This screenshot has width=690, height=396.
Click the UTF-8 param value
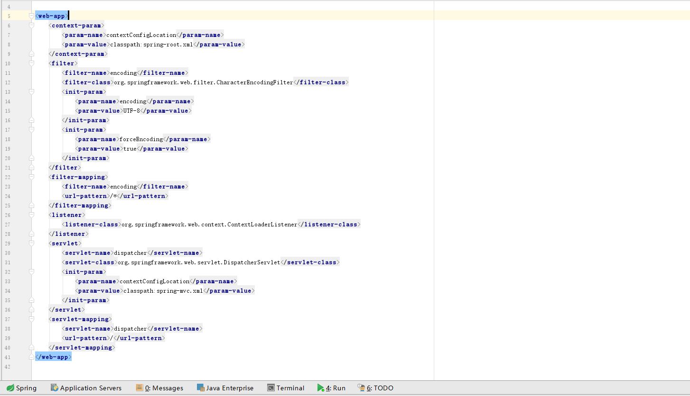131,111
